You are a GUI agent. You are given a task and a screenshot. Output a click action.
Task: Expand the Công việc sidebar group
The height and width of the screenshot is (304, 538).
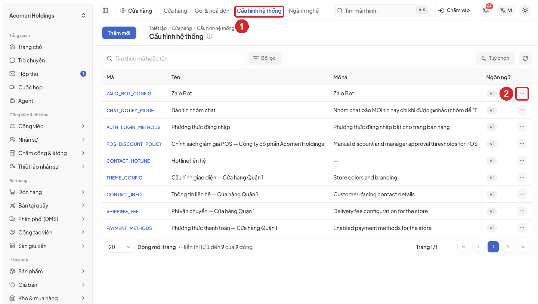[x=48, y=126]
